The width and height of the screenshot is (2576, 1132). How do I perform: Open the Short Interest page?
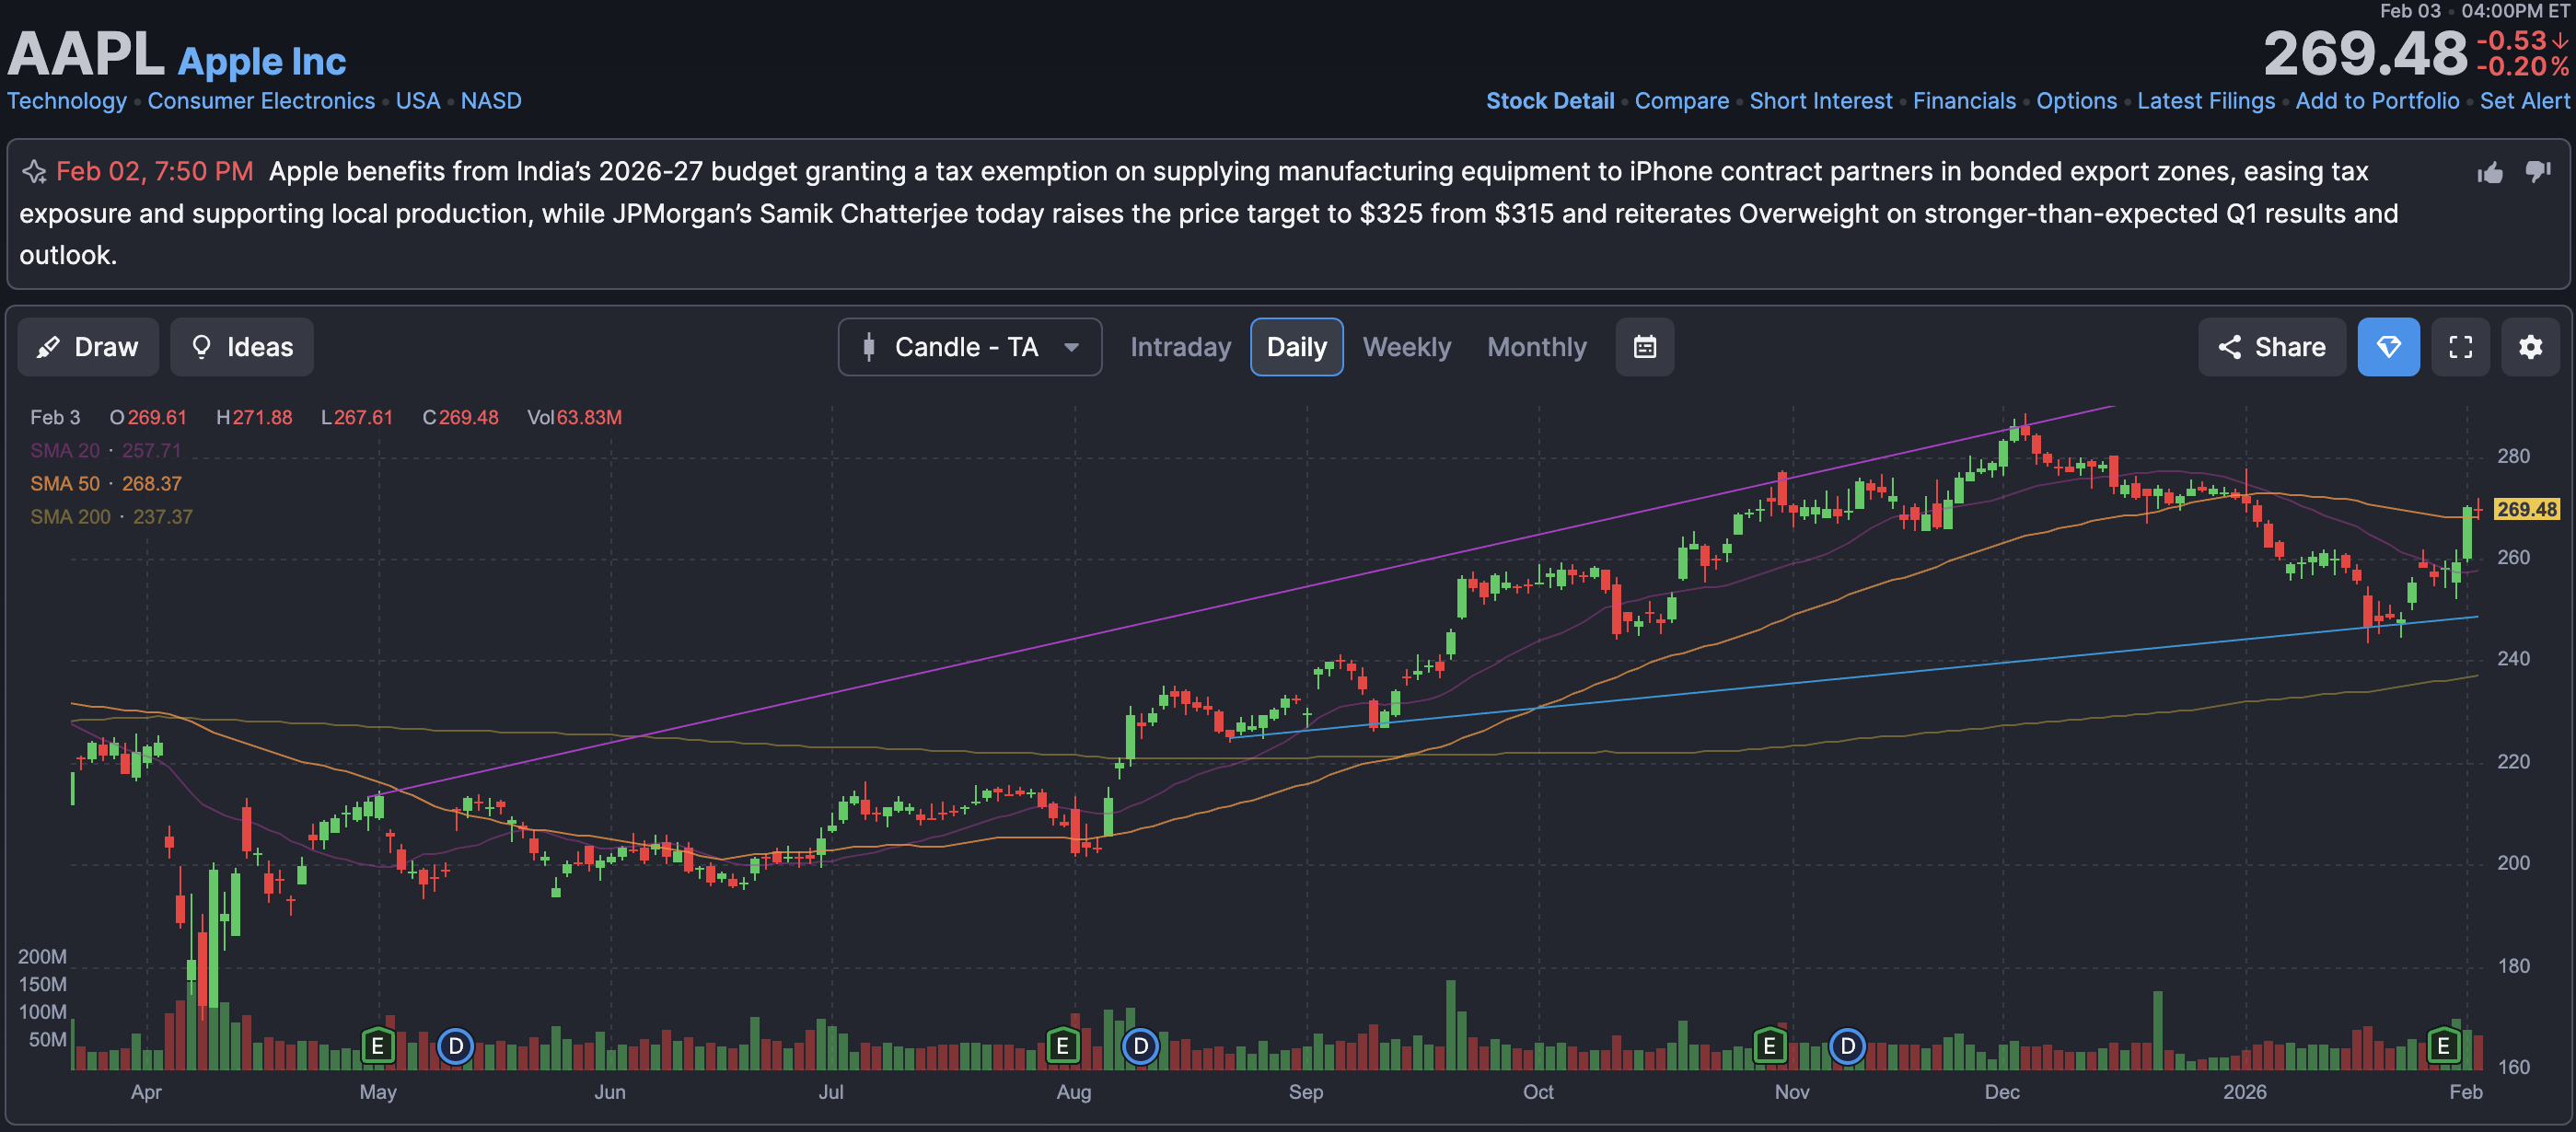[x=1820, y=101]
